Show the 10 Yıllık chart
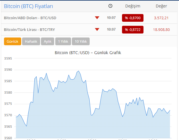 [81, 41]
